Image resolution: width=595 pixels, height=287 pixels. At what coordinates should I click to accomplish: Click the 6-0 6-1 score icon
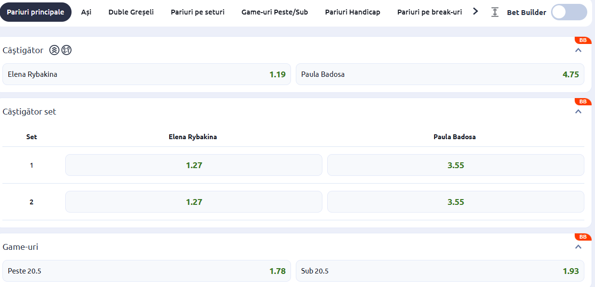tap(67, 50)
